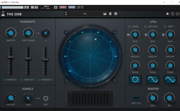Select the 'ee' vowel on the orb
Image resolution: width=180 pixels, height=111 pixels.
click(116, 56)
